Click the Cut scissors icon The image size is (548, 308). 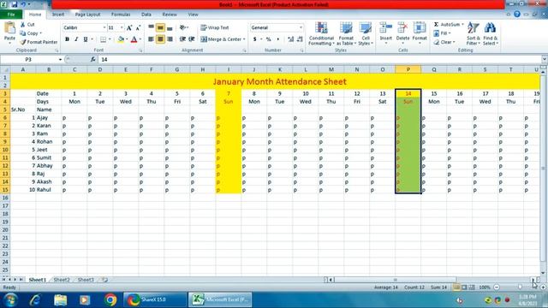click(x=23, y=25)
